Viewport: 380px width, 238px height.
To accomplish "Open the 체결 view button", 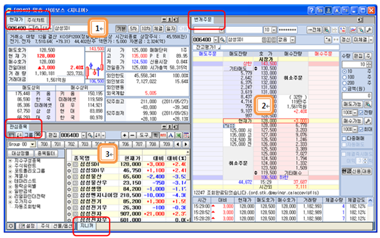I will 158,29.
